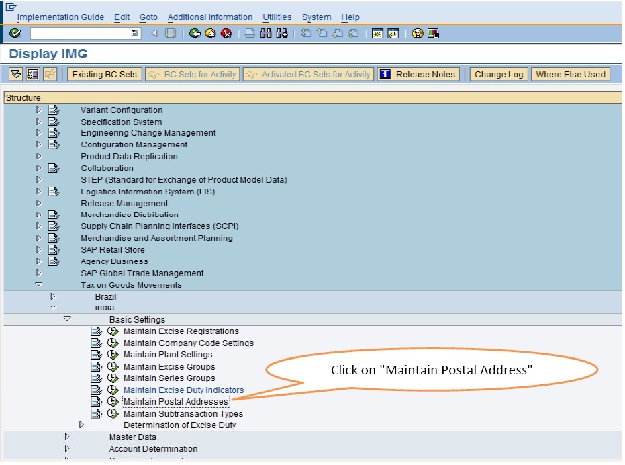Click the Back navigation arrow icon
625x465 pixels.
[x=195, y=33]
